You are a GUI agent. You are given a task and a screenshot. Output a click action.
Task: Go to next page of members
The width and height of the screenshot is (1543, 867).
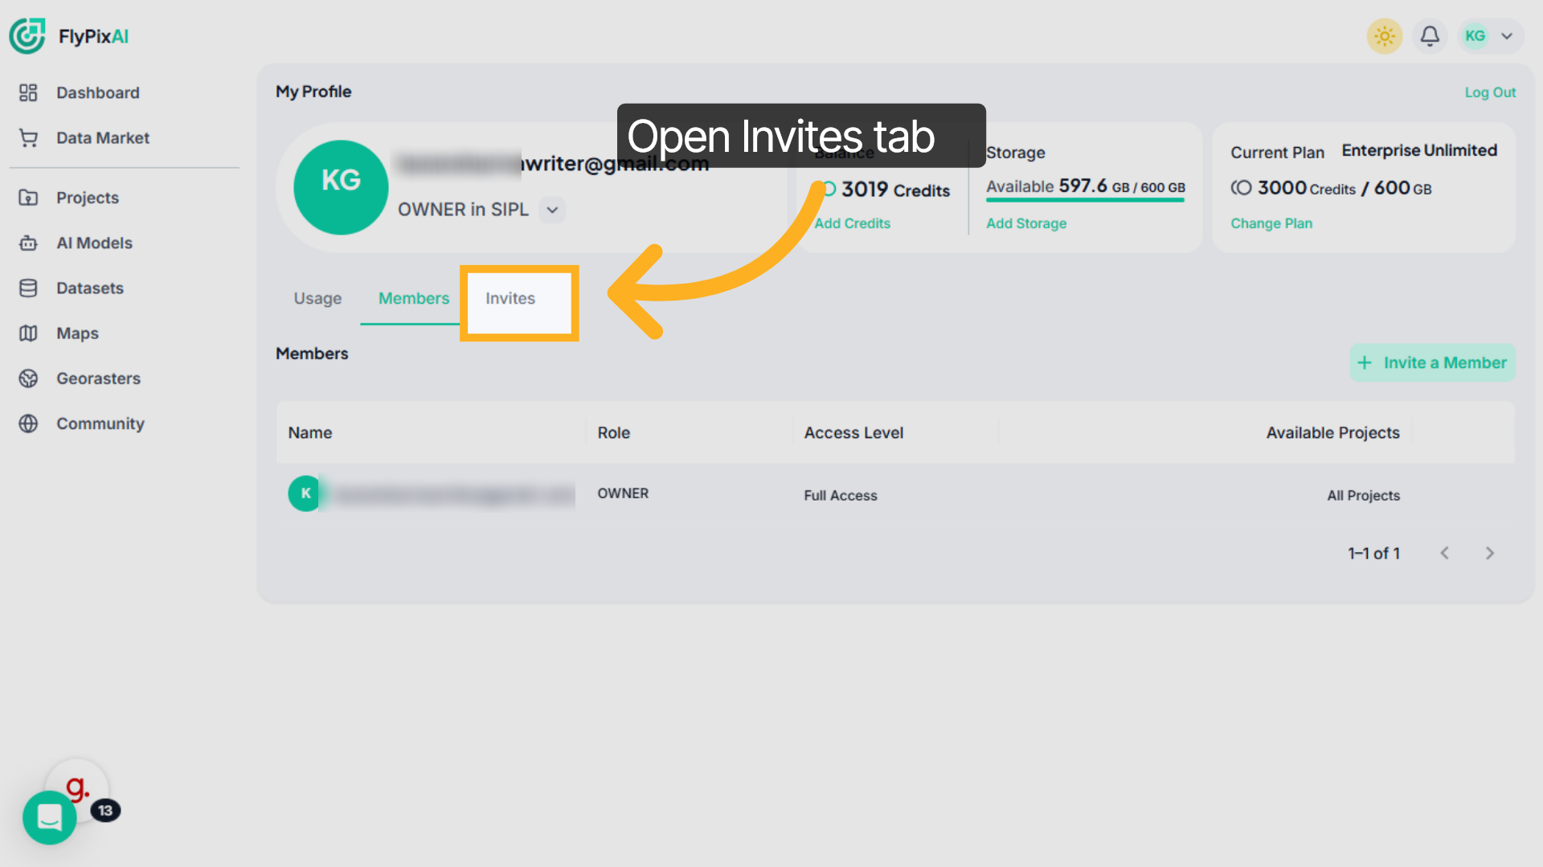[x=1489, y=554]
